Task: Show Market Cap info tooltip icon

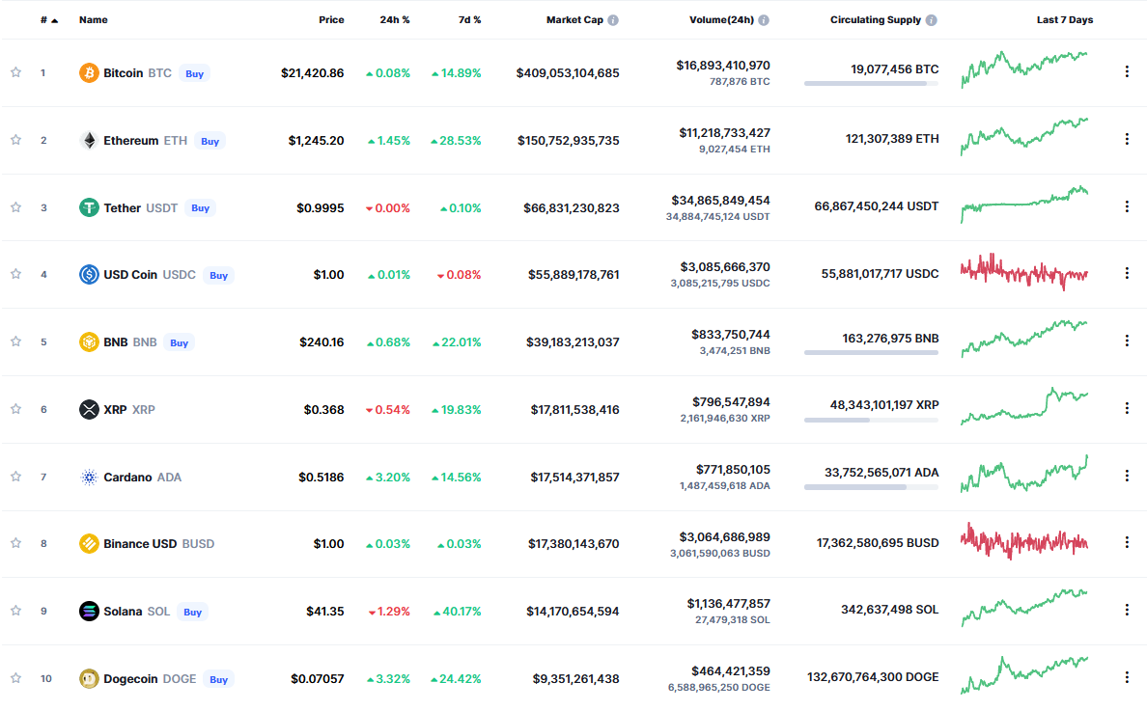Action: click(x=613, y=20)
